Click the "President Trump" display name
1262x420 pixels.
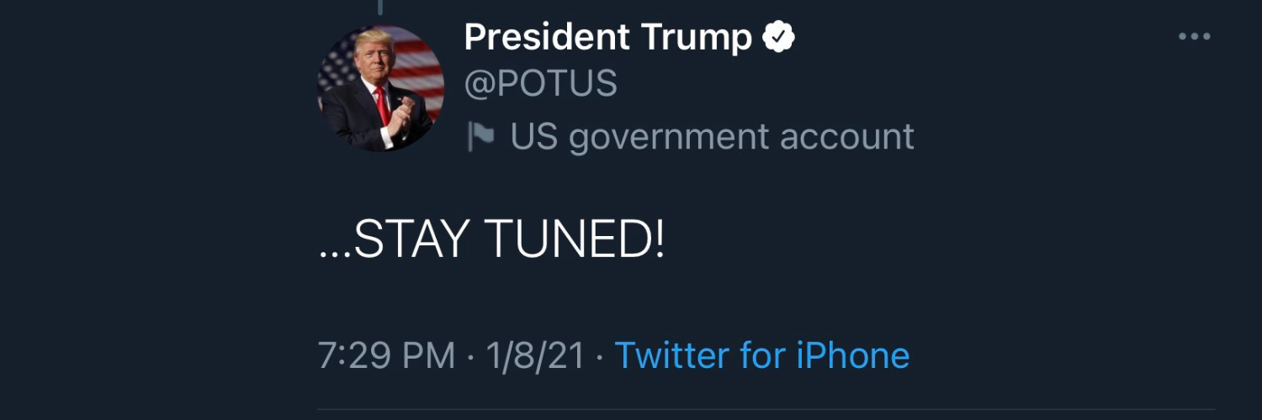(x=607, y=37)
